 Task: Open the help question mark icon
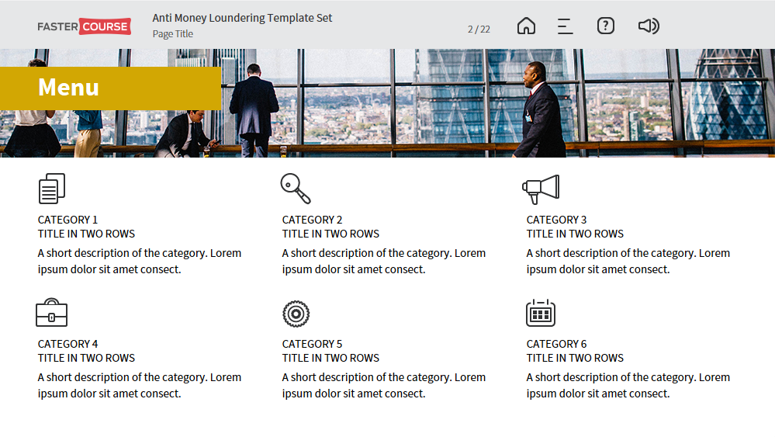pyautogui.click(x=605, y=26)
